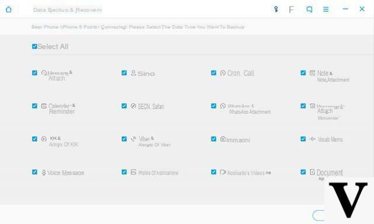Click the Safari compass icon

click(x=133, y=106)
